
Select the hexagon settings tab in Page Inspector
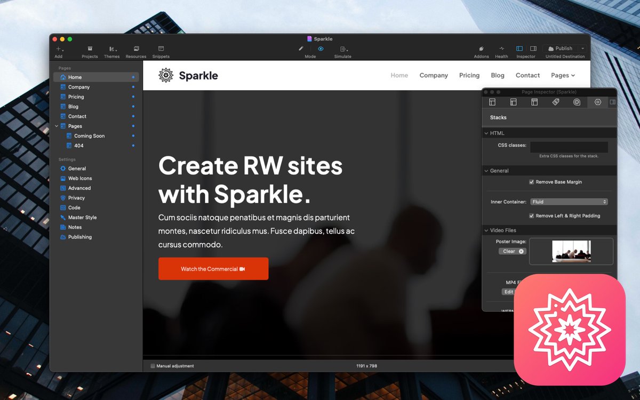[598, 102]
